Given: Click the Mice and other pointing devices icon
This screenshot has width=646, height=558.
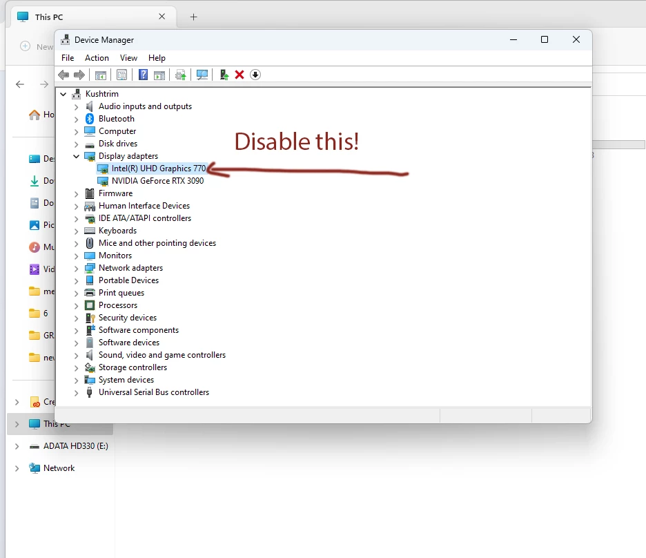Looking at the screenshot, I should coord(90,243).
